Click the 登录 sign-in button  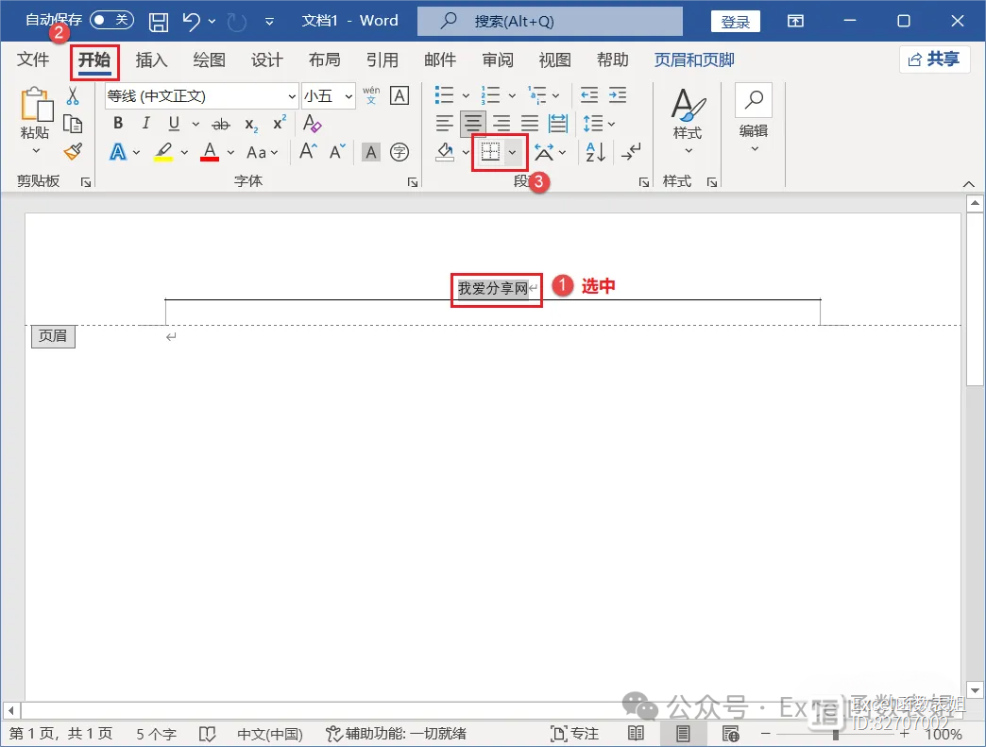click(735, 21)
